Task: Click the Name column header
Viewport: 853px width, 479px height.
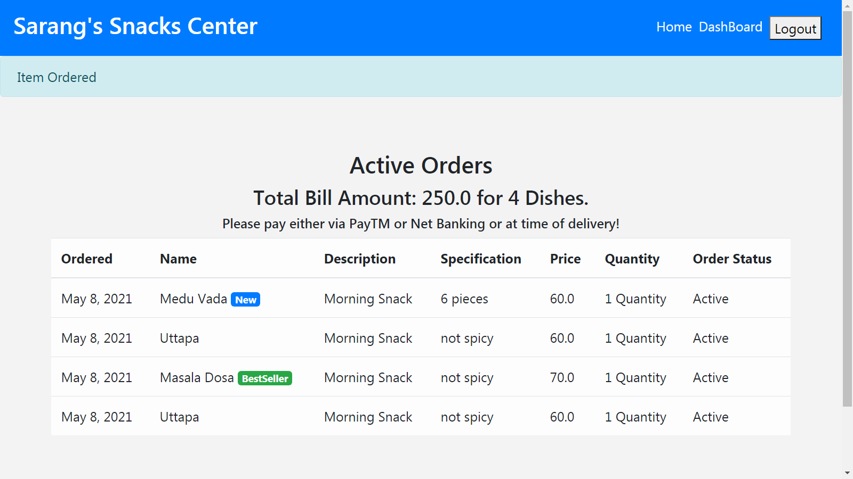Action: coord(178,259)
